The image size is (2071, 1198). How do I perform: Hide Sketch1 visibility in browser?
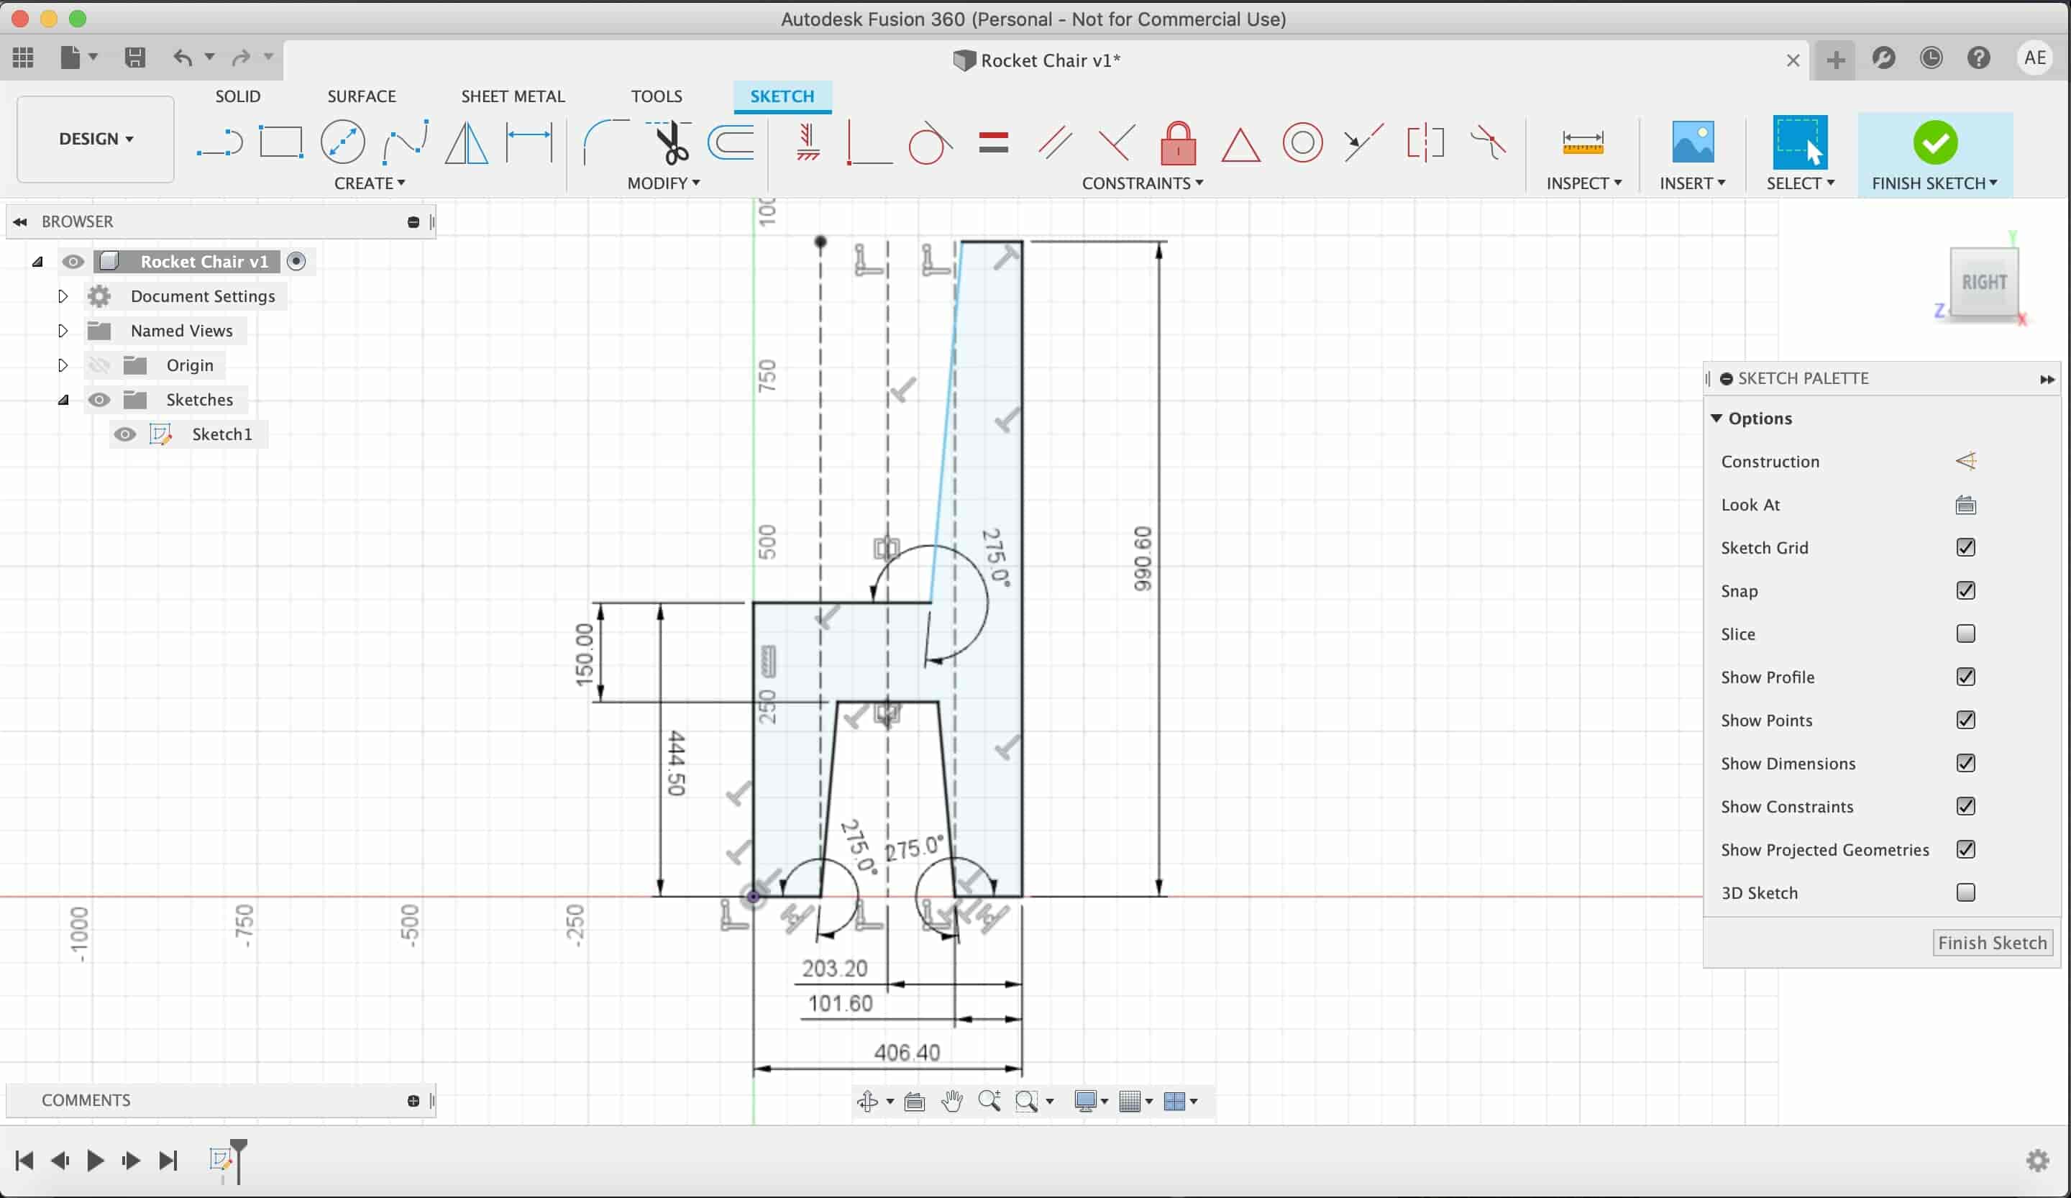pos(127,434)
